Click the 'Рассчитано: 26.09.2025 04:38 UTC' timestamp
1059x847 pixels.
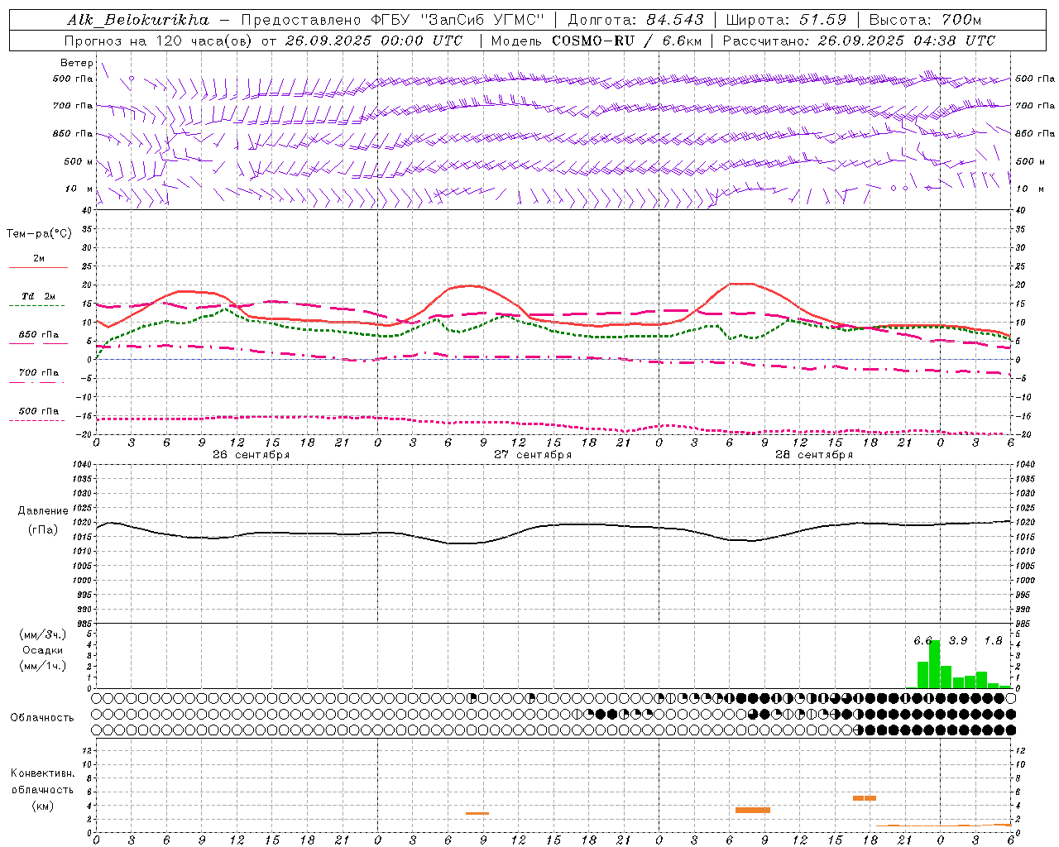(x=859, y=41)
